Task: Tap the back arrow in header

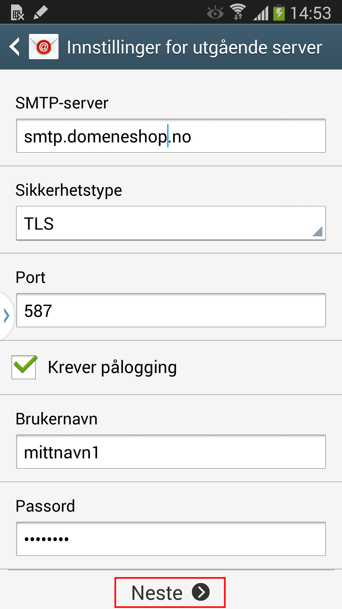Action: click(15, 47)
